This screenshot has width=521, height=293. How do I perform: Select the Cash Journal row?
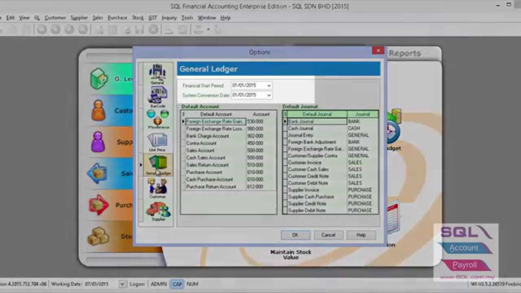pyautogui.click(x=331, y=128)
